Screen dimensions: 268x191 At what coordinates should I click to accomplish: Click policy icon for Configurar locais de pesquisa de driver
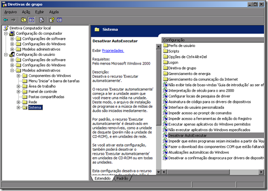click(165, 96)
